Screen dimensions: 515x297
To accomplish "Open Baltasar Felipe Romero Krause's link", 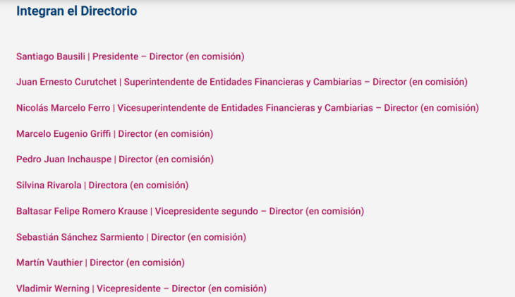I will pyautogui.click(x=190, y=211).
